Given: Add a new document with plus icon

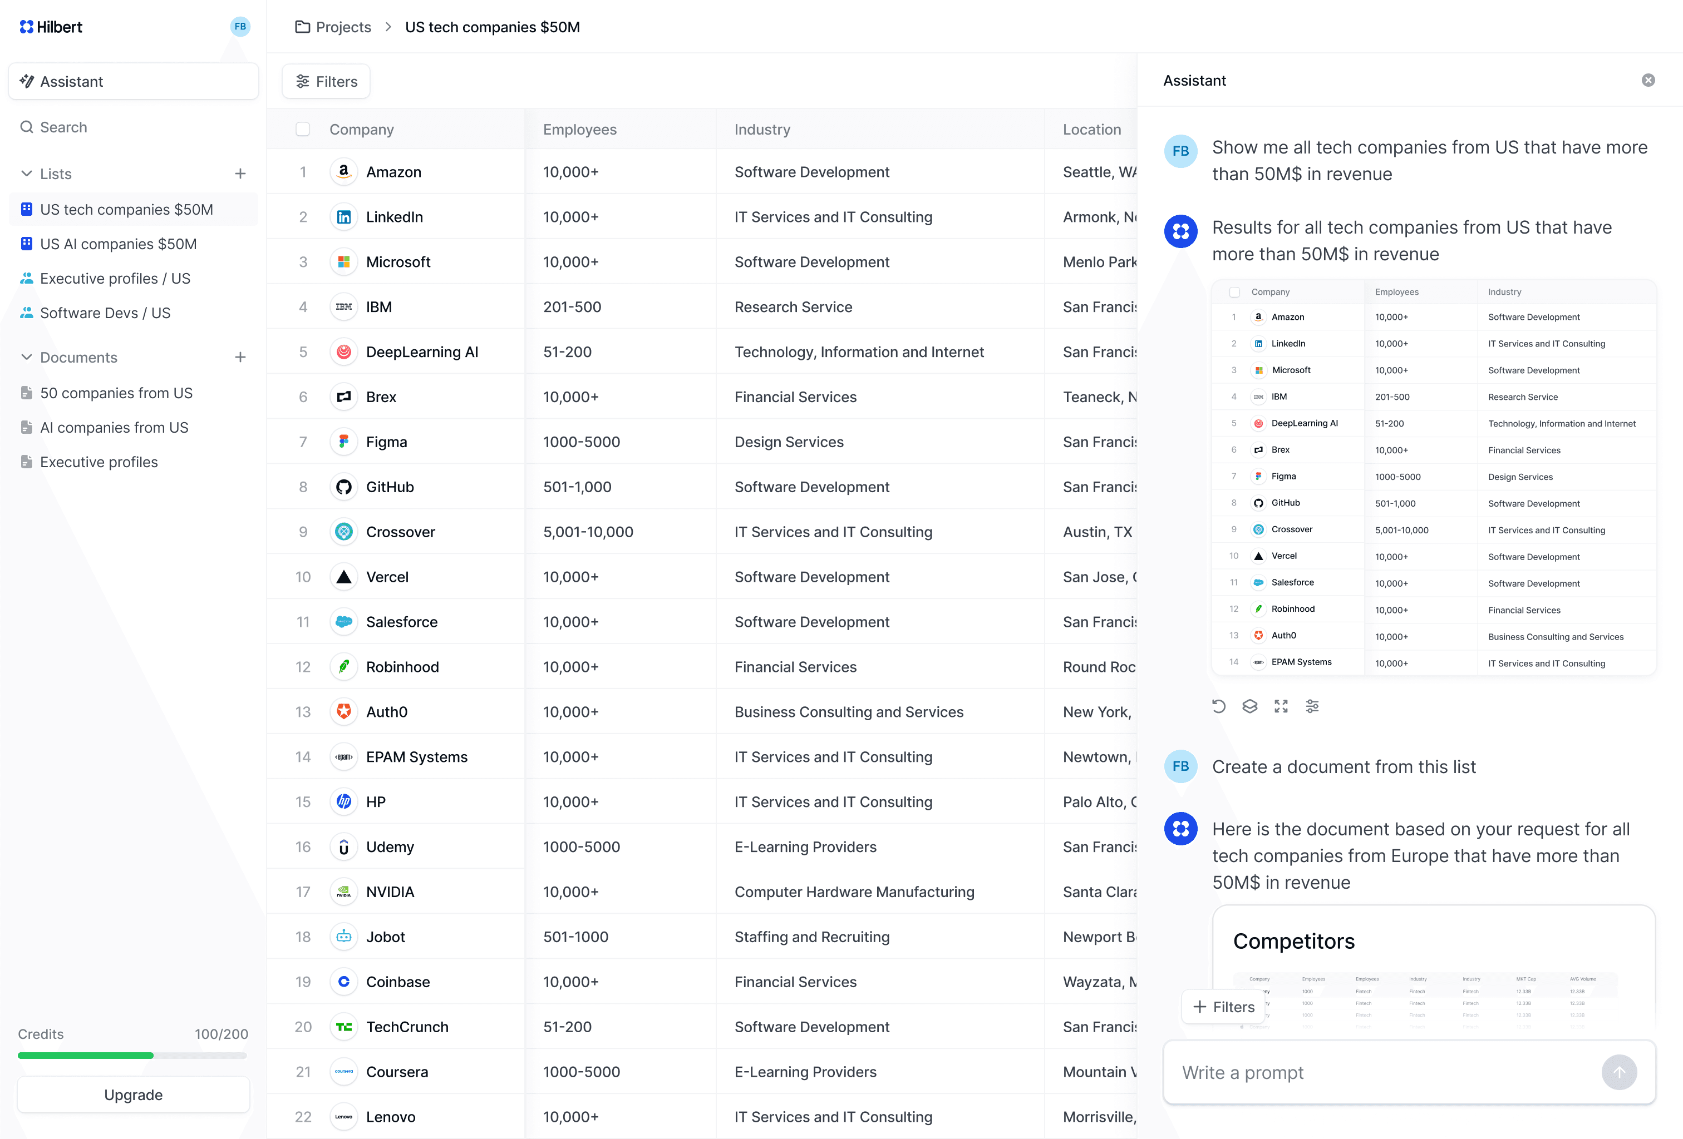Looking at the screenshot, I should [240, 358].
